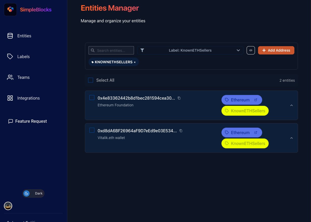Open Feature Request via the speech bubble icon
The width and height of the screenshot is (311, 222).
point(10,121)
